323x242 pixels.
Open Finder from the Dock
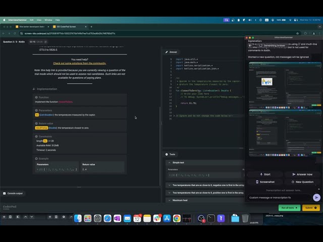78,218
